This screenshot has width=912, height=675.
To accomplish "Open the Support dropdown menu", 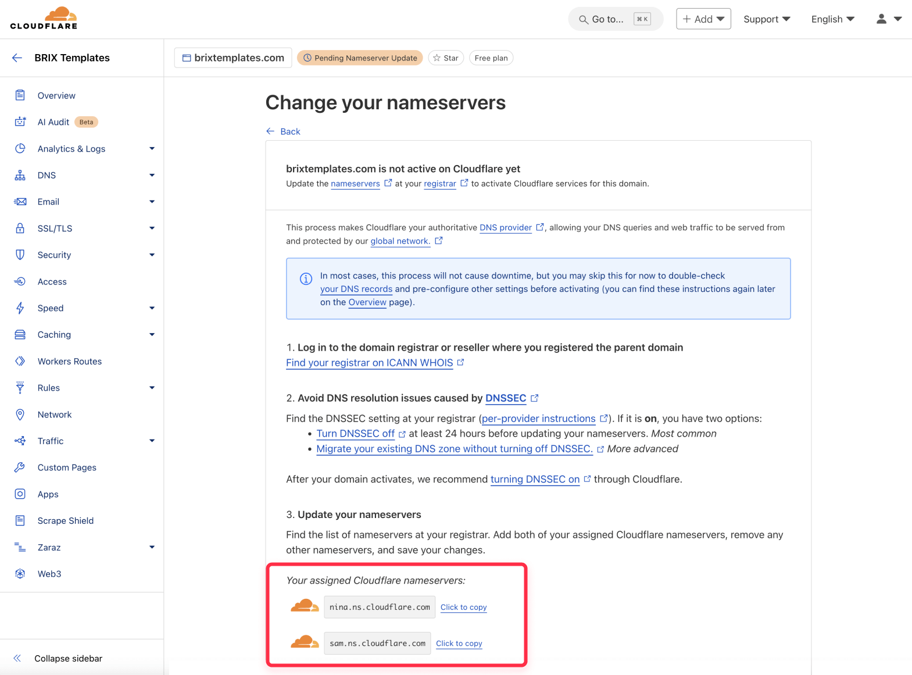I will [767, 19].
